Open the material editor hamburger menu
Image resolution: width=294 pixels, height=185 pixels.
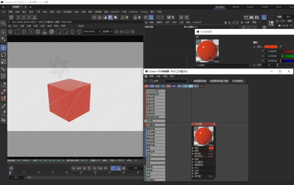pos(197,37)
